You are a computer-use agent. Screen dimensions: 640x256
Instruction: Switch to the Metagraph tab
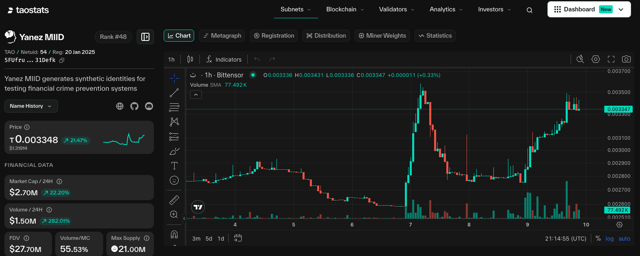(x=222, y=36)
